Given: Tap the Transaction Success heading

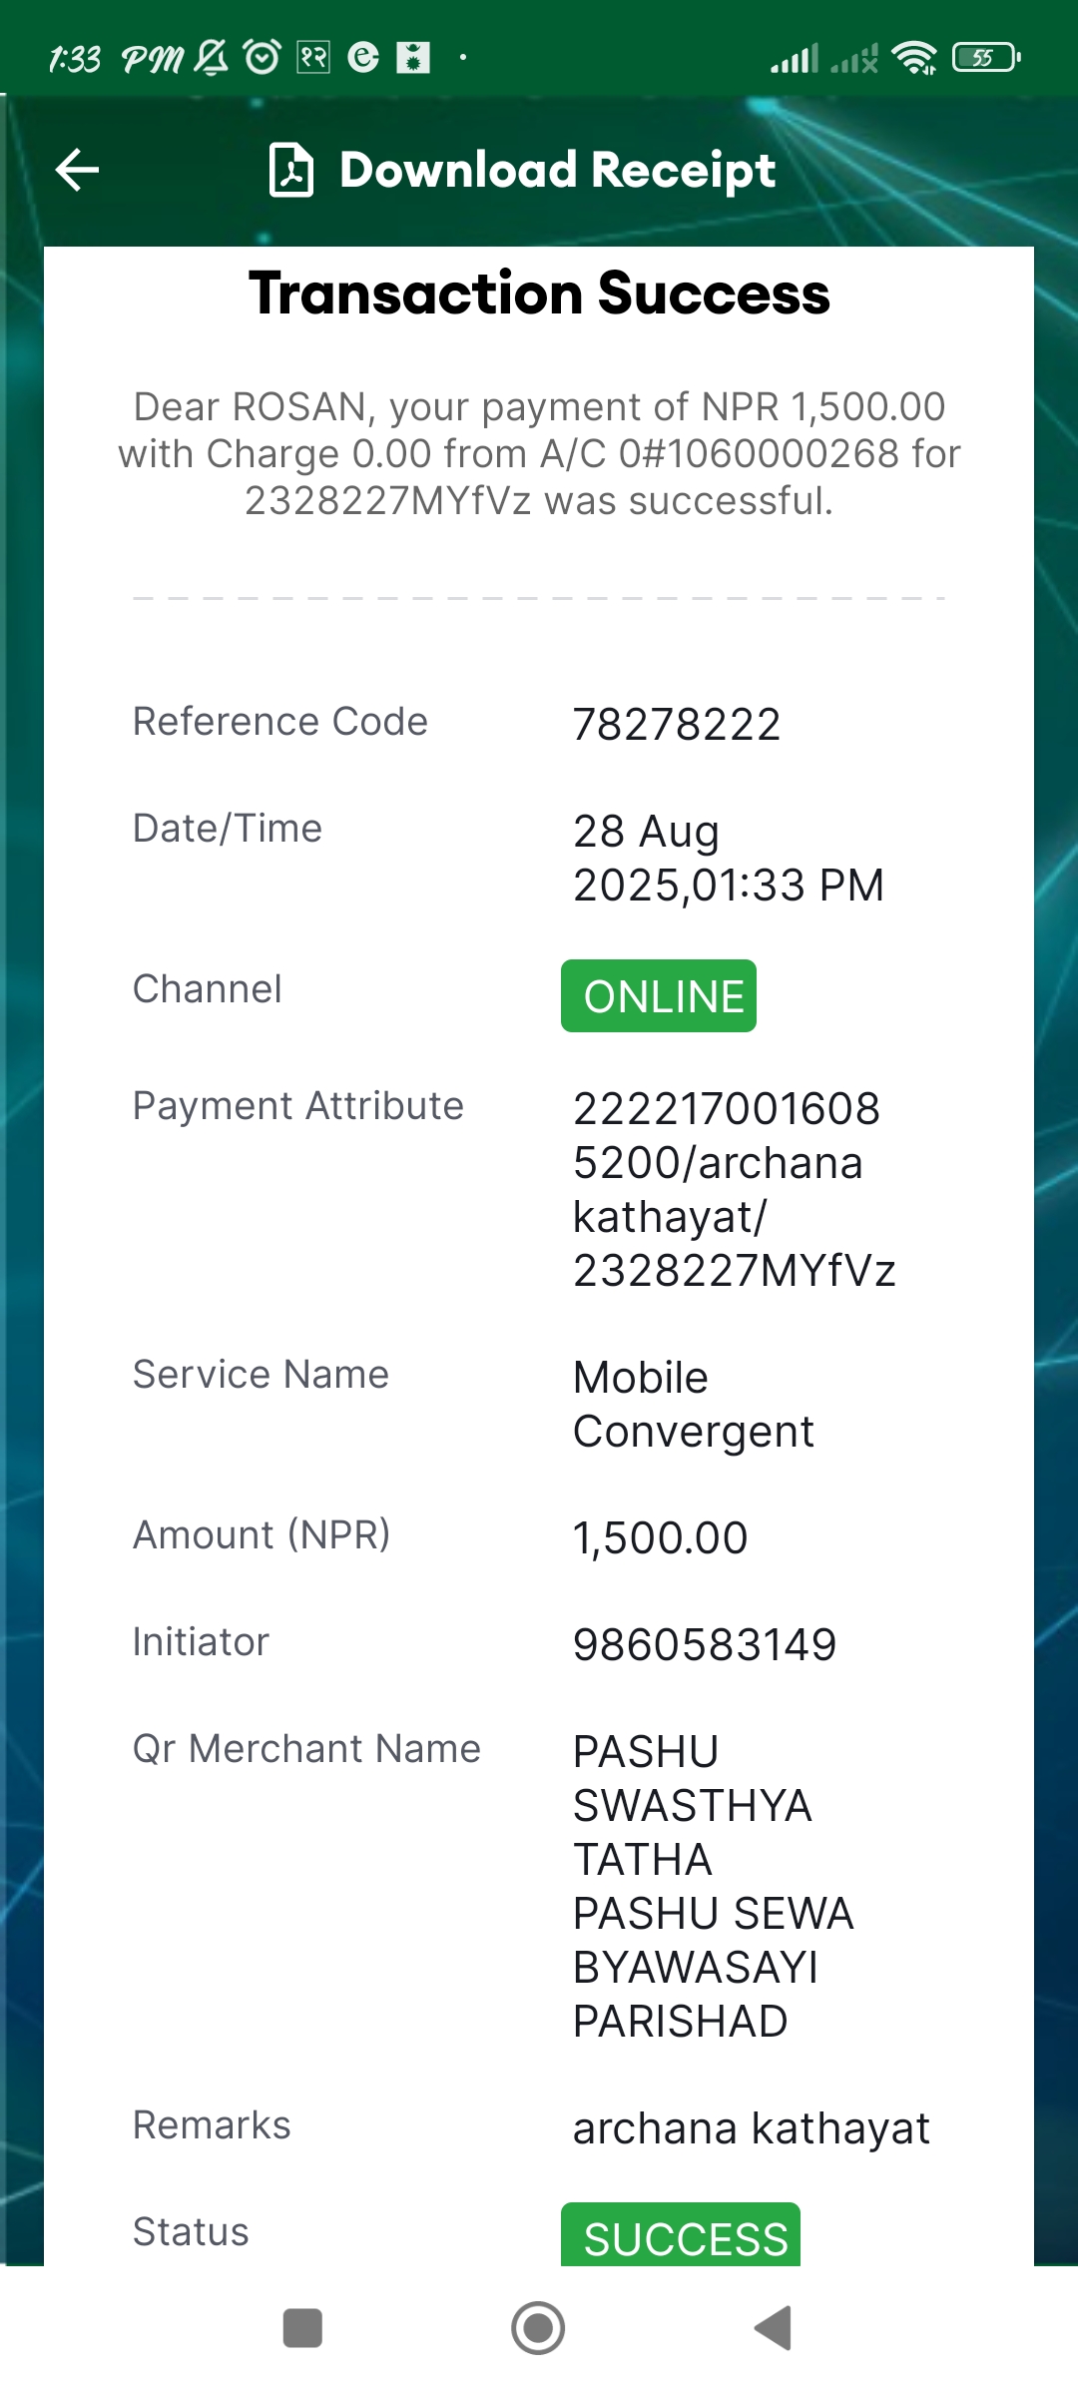Looking at the screenshot, I should (x=539, y=294).
